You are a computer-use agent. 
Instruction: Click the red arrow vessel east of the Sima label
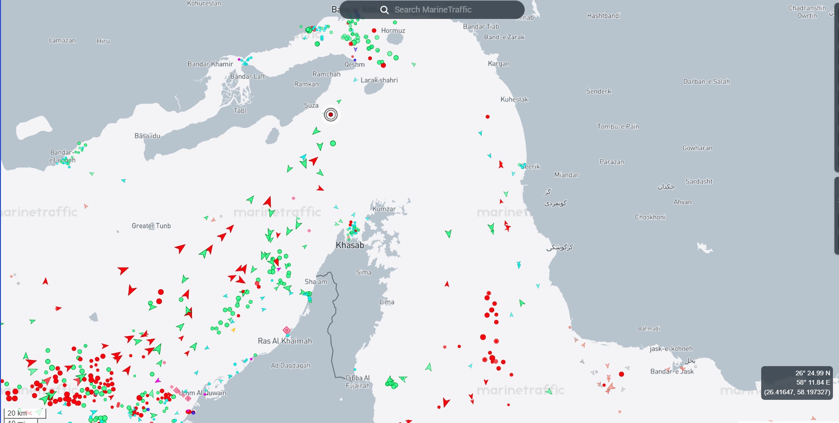point(447,284)
